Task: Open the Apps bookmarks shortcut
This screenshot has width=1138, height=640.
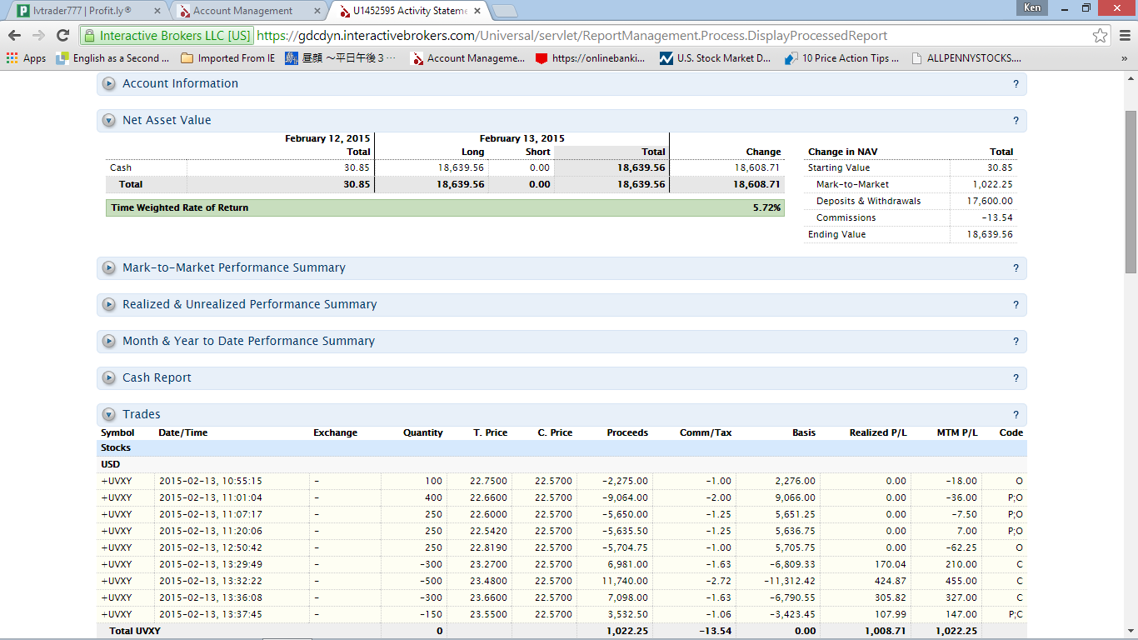Action: (26, 58)
